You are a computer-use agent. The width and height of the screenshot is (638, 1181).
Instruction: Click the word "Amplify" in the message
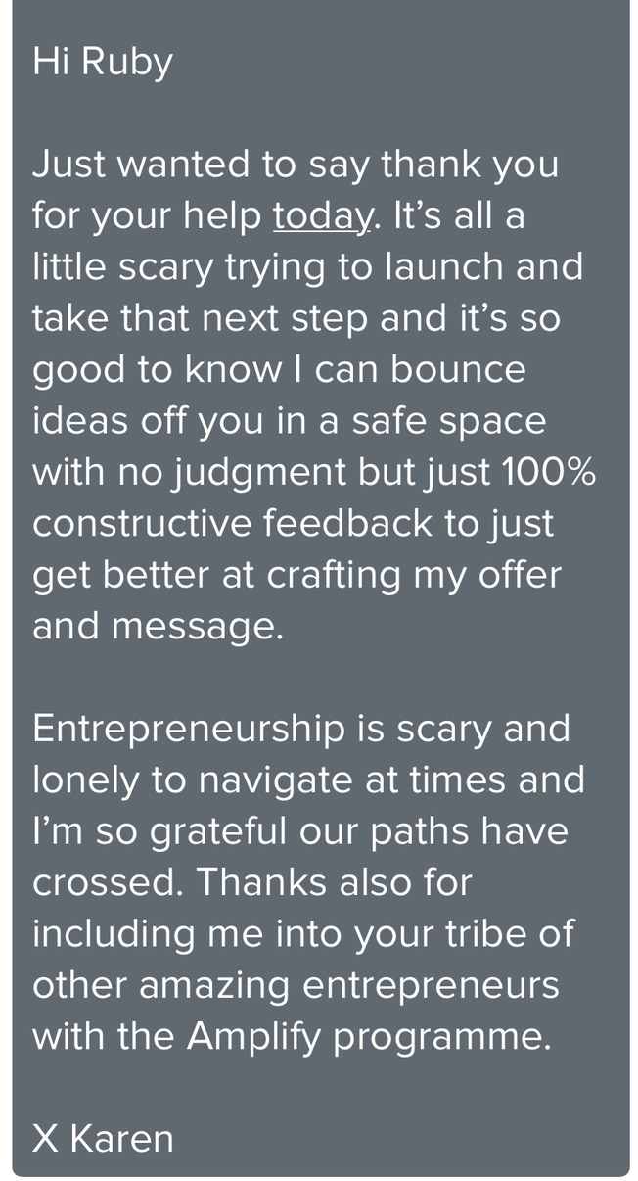pyautogui.click(x=253, y=1036)
